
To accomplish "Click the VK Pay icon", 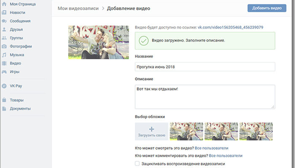I will pyautogui.click(x=4, y=86).
